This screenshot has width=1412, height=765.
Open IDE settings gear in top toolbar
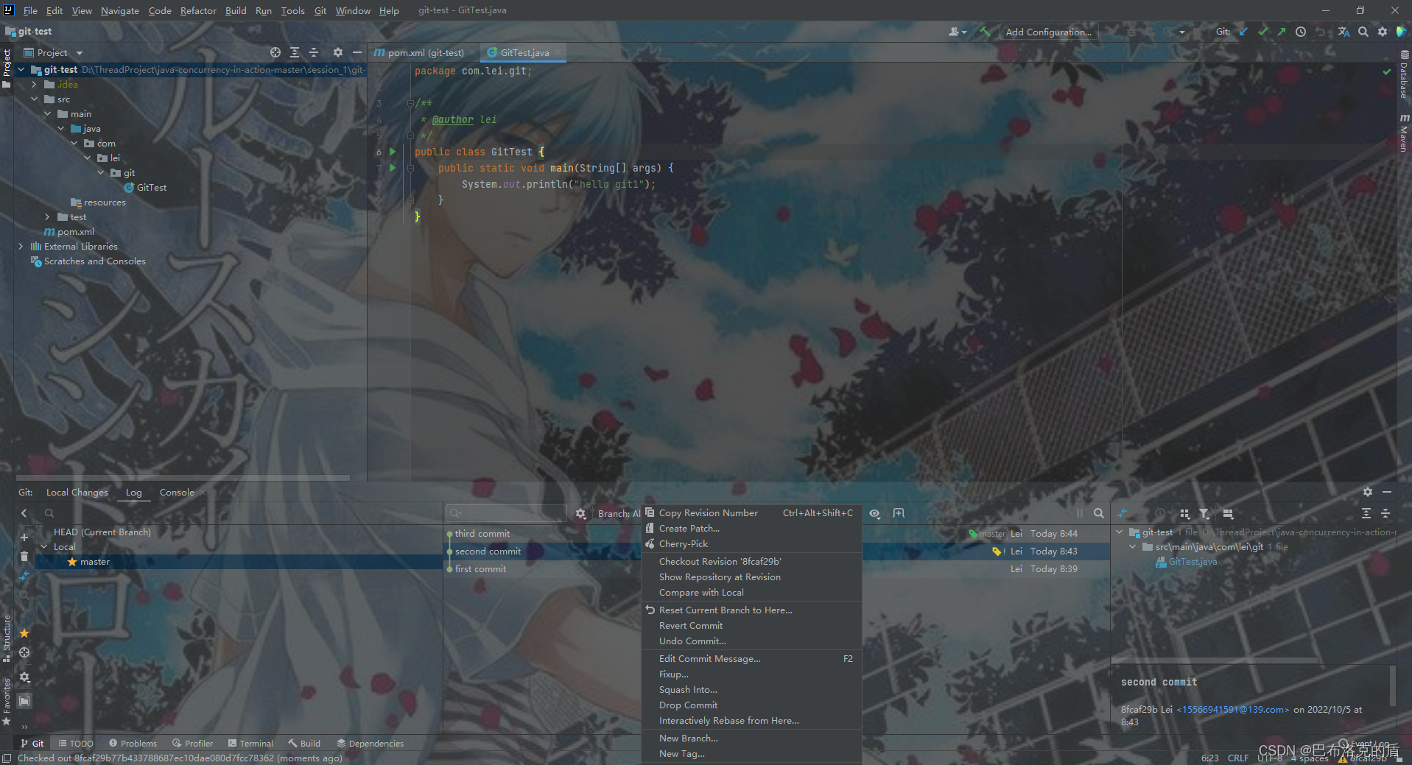[1383, 32]
